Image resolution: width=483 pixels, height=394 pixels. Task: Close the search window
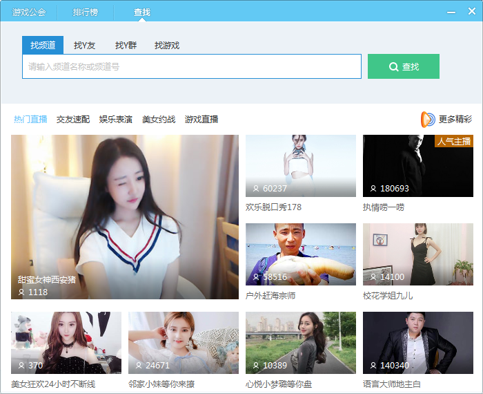[x=471, y=12]
